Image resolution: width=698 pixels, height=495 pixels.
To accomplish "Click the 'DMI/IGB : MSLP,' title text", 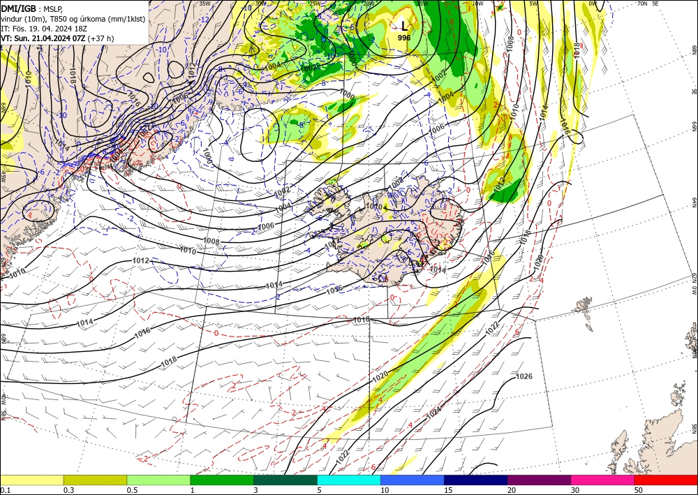I will 32,8.
